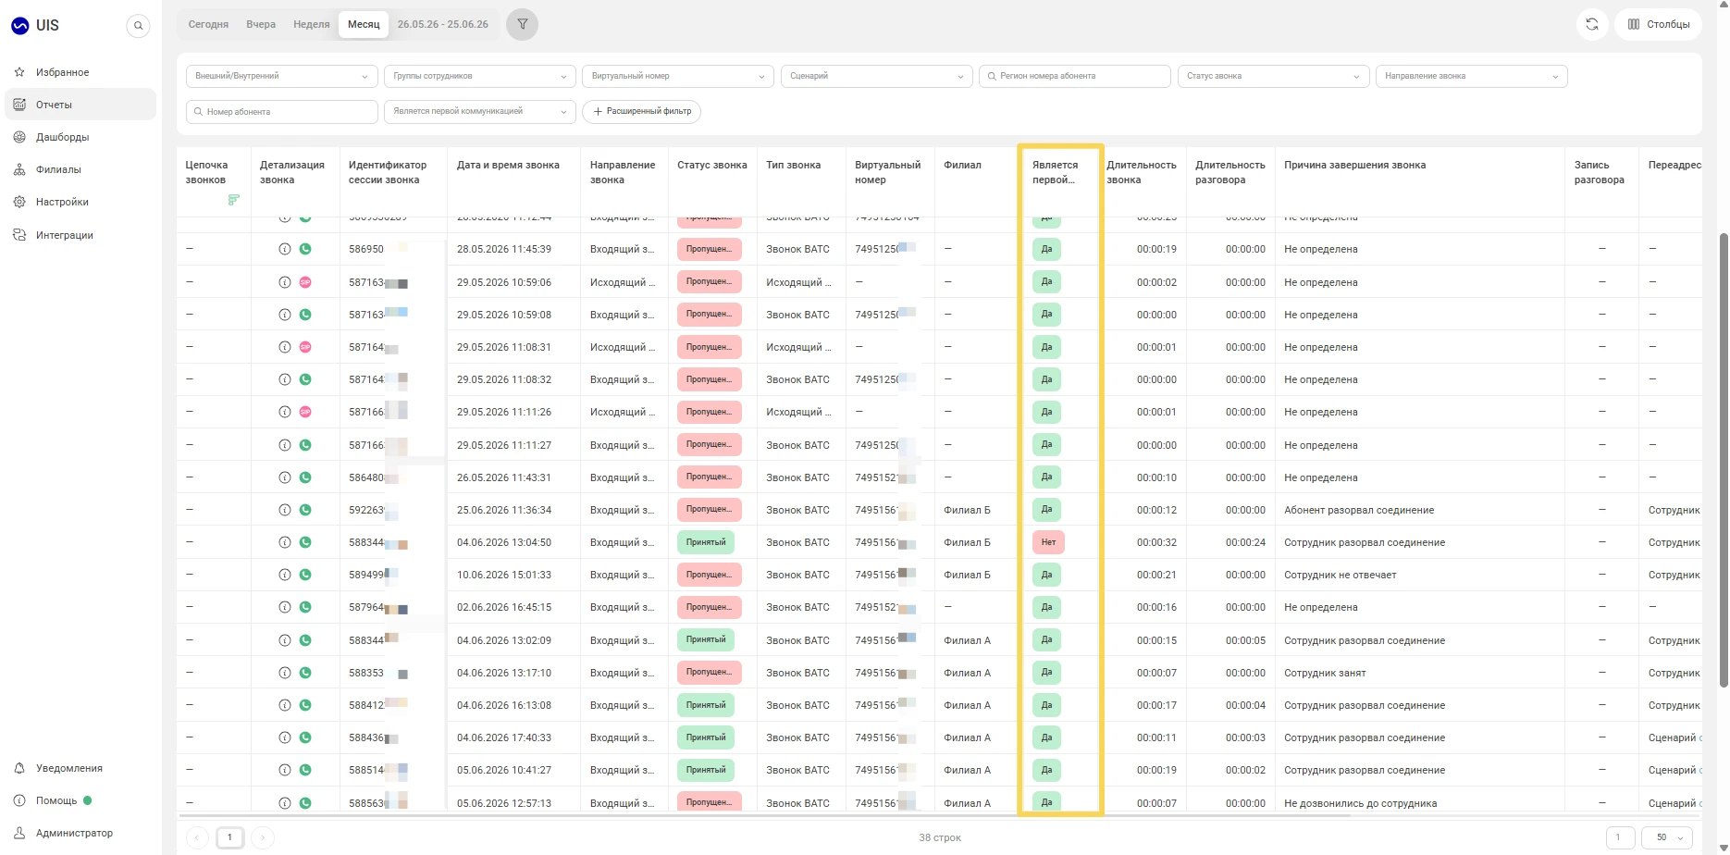Click pink SIP icon for call 29.05.2026 10:59:06
1730x855 pixels.
(305, 282)
